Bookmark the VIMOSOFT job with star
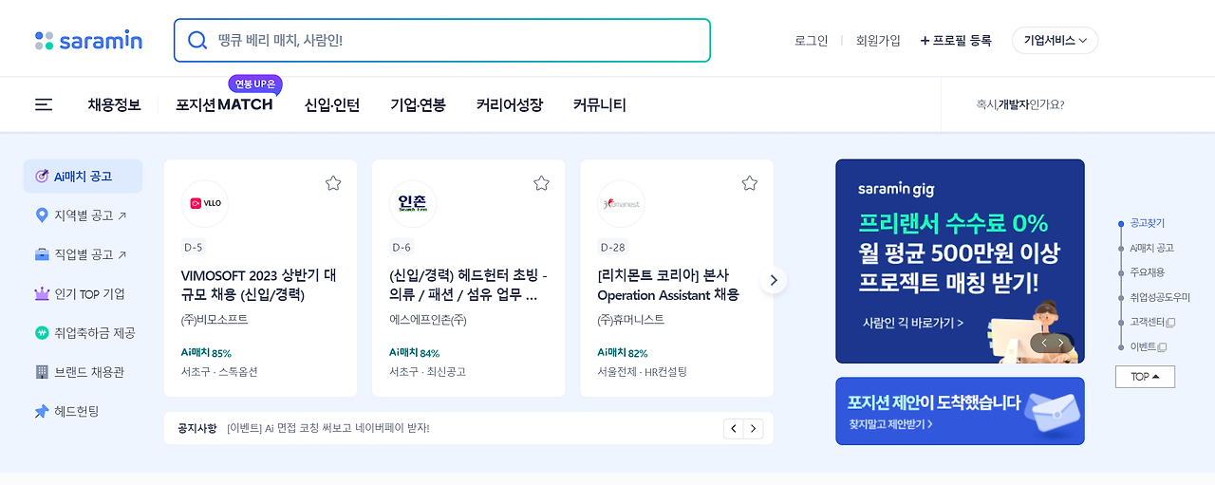The image size is (1215, 485). click(333, 183)
